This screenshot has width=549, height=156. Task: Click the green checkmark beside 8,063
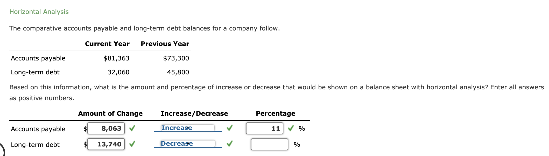[x=132, y=128]
